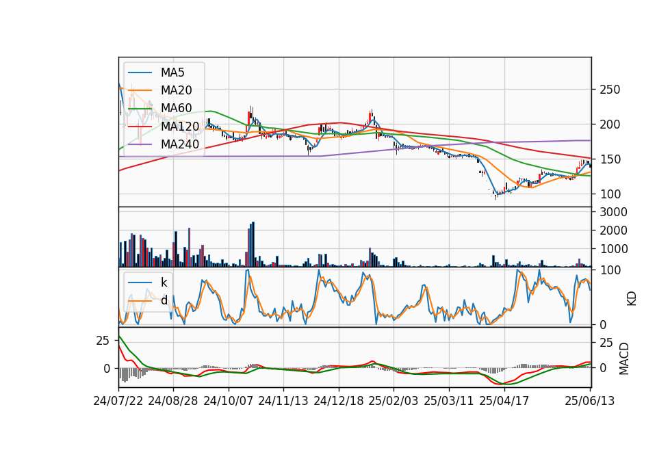Click the k legend label in KD panel

click(x=164, y=283)
